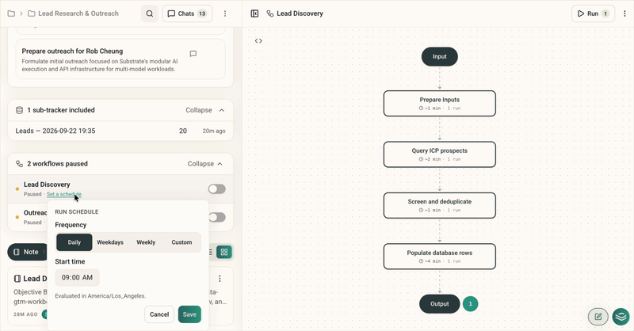
Task: Click the sub-tracker database icon
Action: (x=19, y=110)
